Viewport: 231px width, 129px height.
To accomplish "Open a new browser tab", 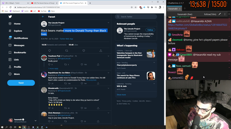I will (90, 3).
